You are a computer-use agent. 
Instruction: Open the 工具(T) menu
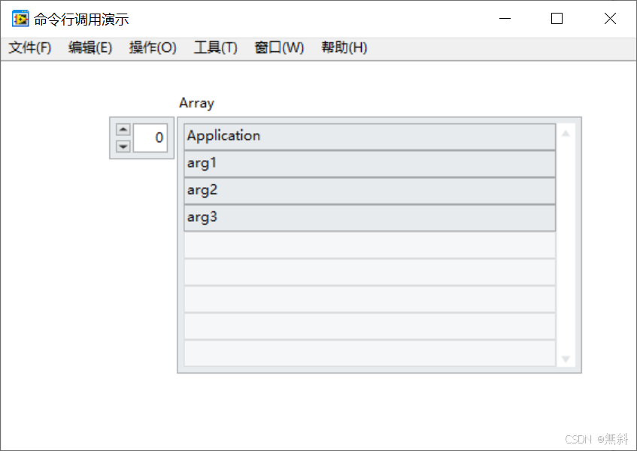214,47
